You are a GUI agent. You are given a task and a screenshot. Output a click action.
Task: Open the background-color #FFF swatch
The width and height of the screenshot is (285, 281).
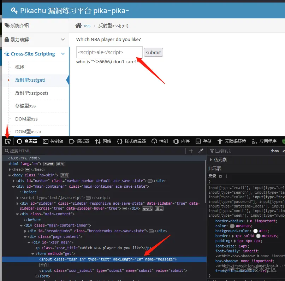(x=255, y=231)
